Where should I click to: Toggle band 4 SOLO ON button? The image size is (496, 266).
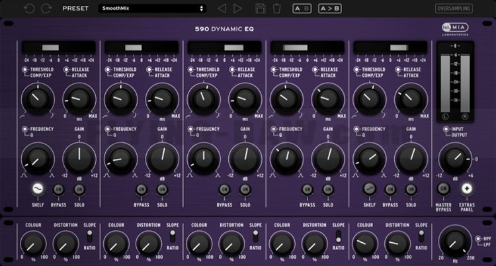tap(328, 190)
